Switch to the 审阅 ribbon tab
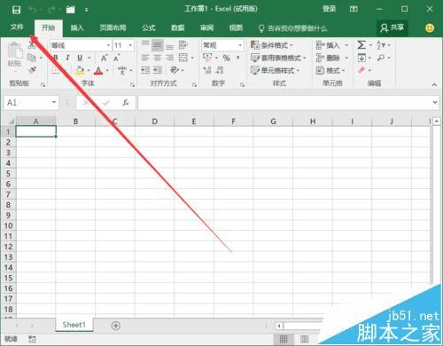The image size is (443, 346). coord(206,28)
